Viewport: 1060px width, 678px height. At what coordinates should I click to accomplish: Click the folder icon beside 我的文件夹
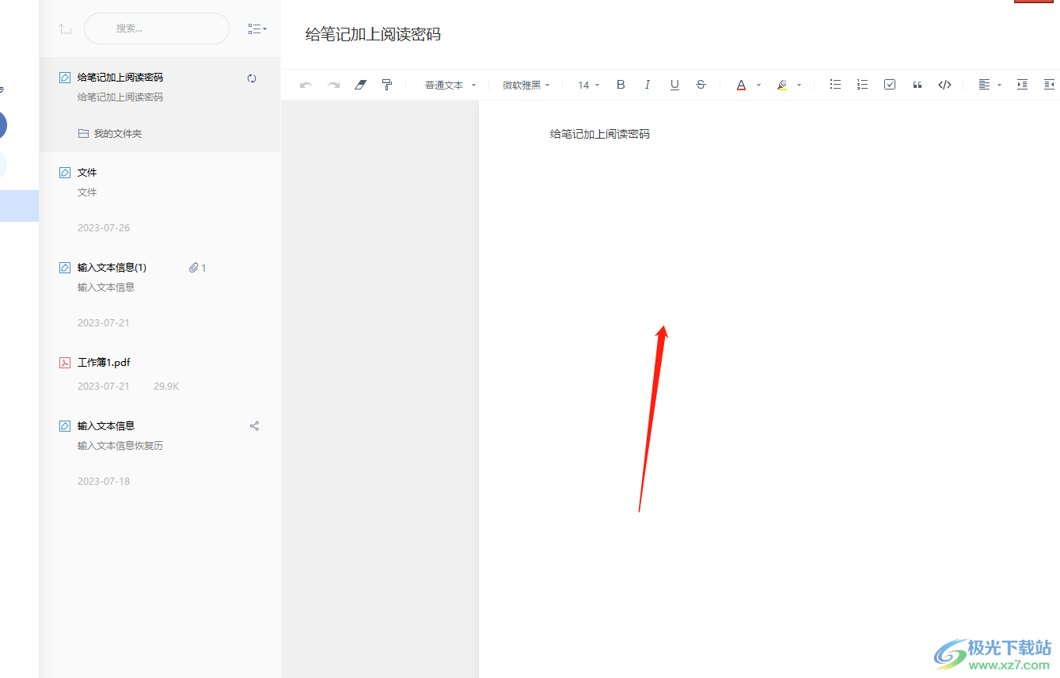click(x=83, y=134)
